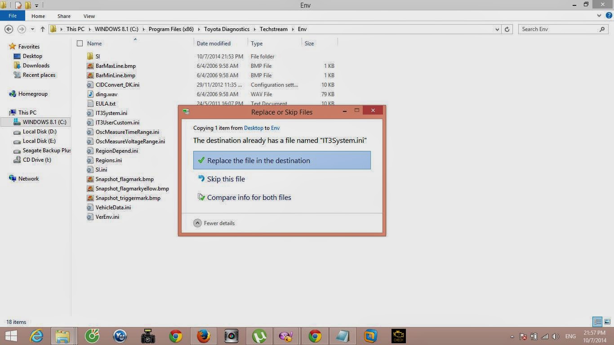Switch to details view icon
This screenshot has width=614, height=345.
(x=597, y=322)
